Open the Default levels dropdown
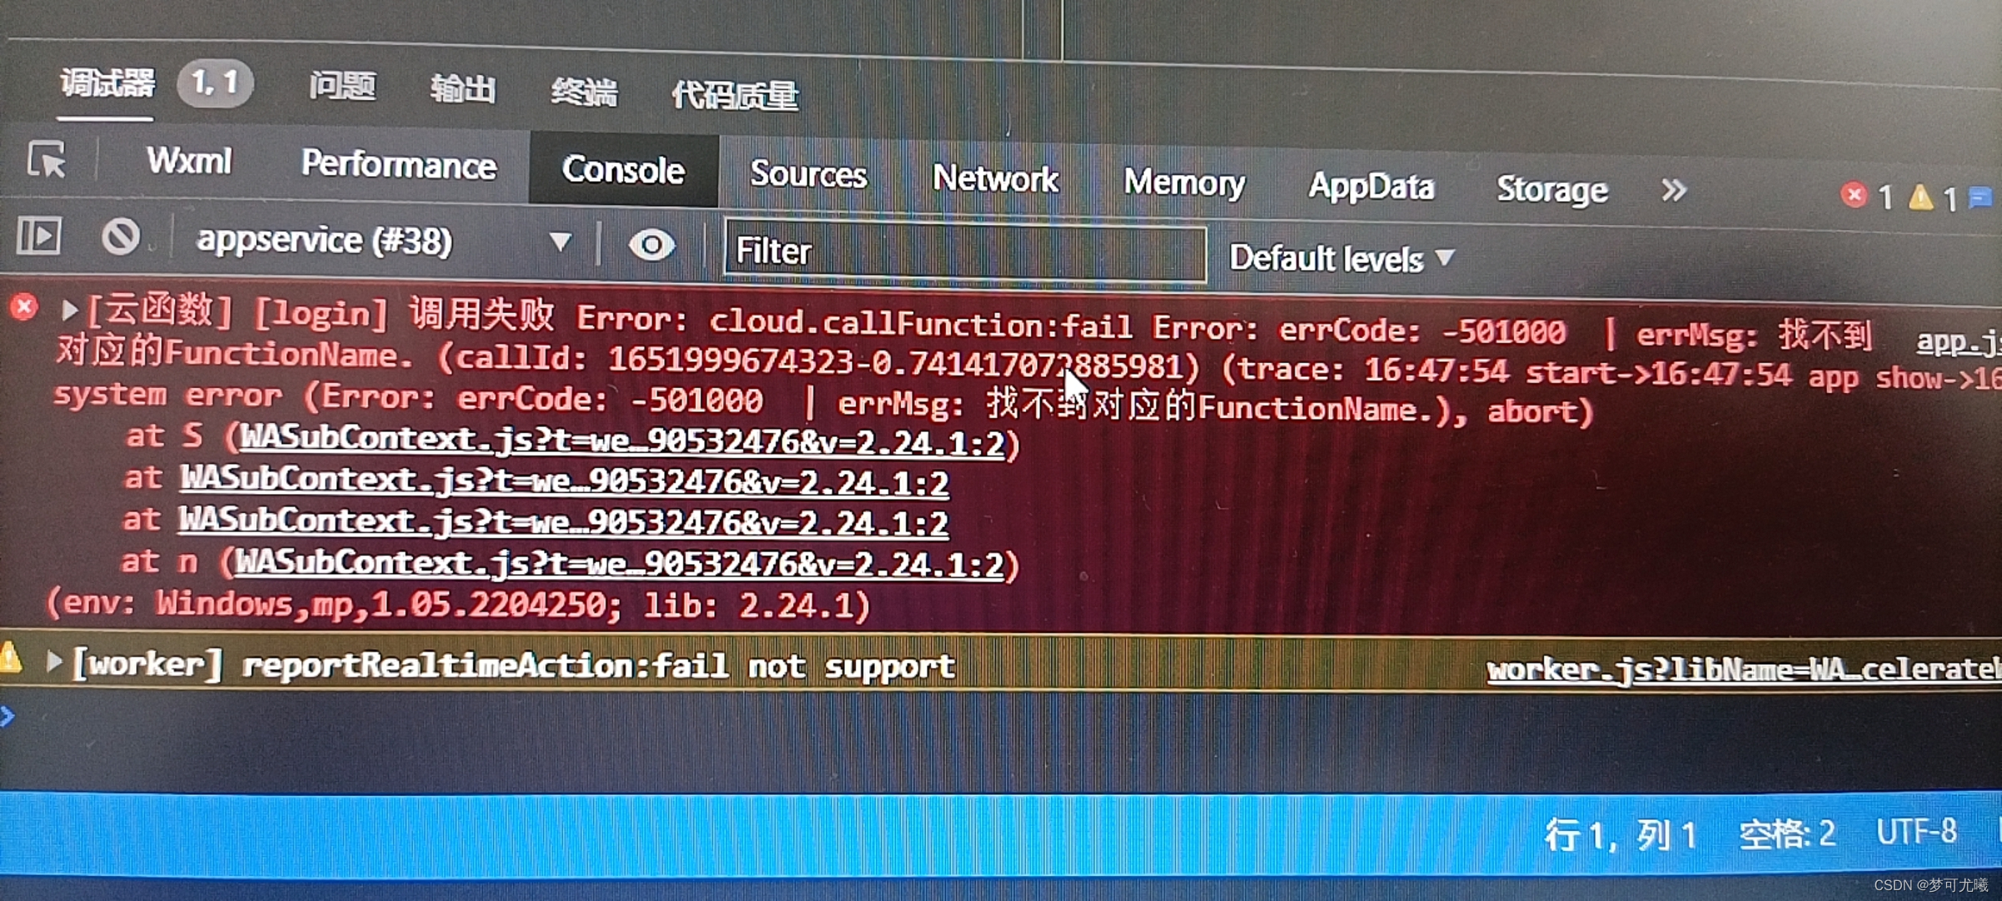The image size is (2002, 901). [x=1342, y=259]
